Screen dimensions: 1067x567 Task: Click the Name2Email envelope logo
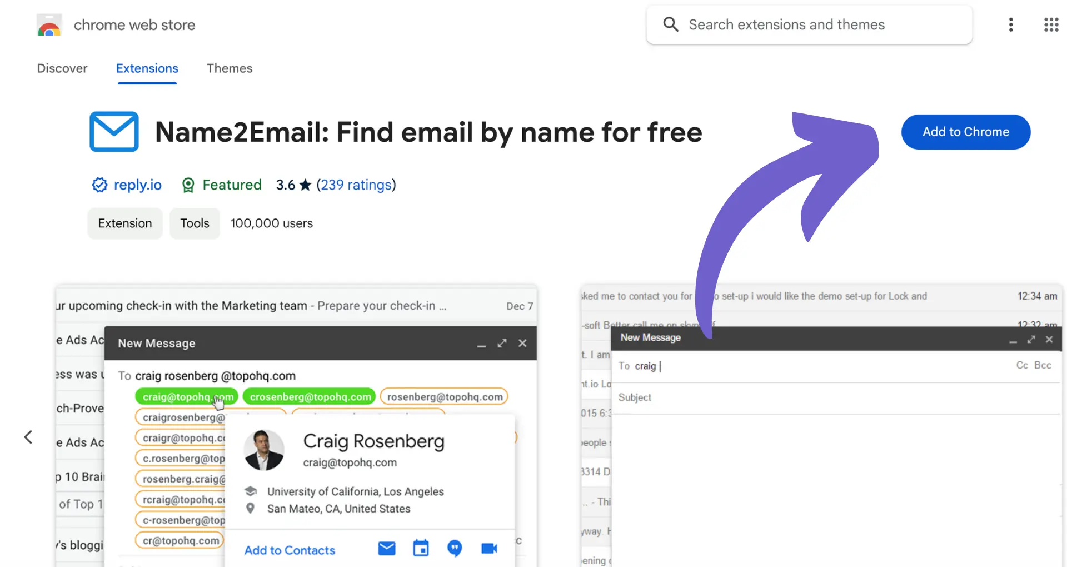[114, 132]
